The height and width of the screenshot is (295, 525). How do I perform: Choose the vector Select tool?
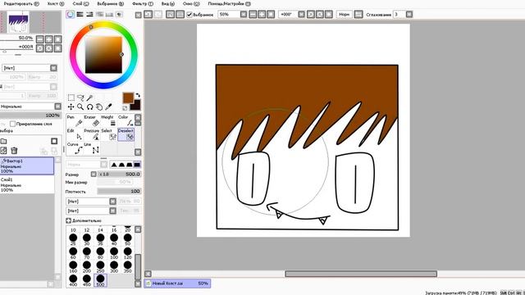tap(108, 134)
